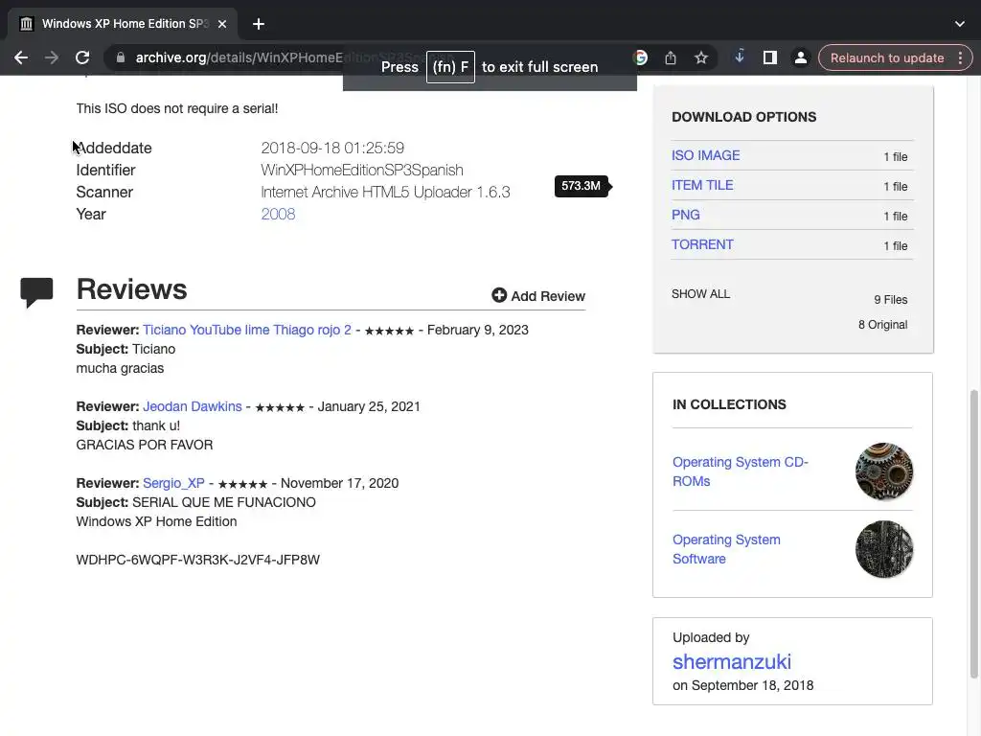981x736 pixels.
Task: Click the Operating System Software thumbnail
Action: pyautogui.click(x=883, y=549)
